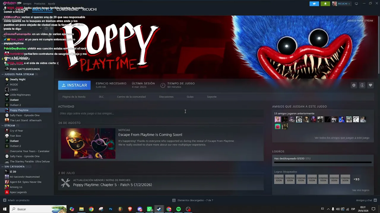380x213 pixels.
Task: Click the Windows taskbar search box
Action: click(38, 209)
